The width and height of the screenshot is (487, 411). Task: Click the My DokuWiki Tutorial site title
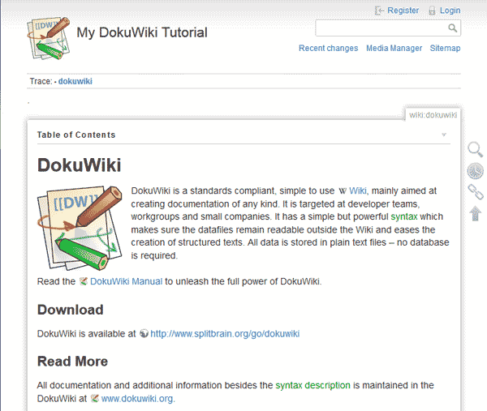tap(142, 32)
